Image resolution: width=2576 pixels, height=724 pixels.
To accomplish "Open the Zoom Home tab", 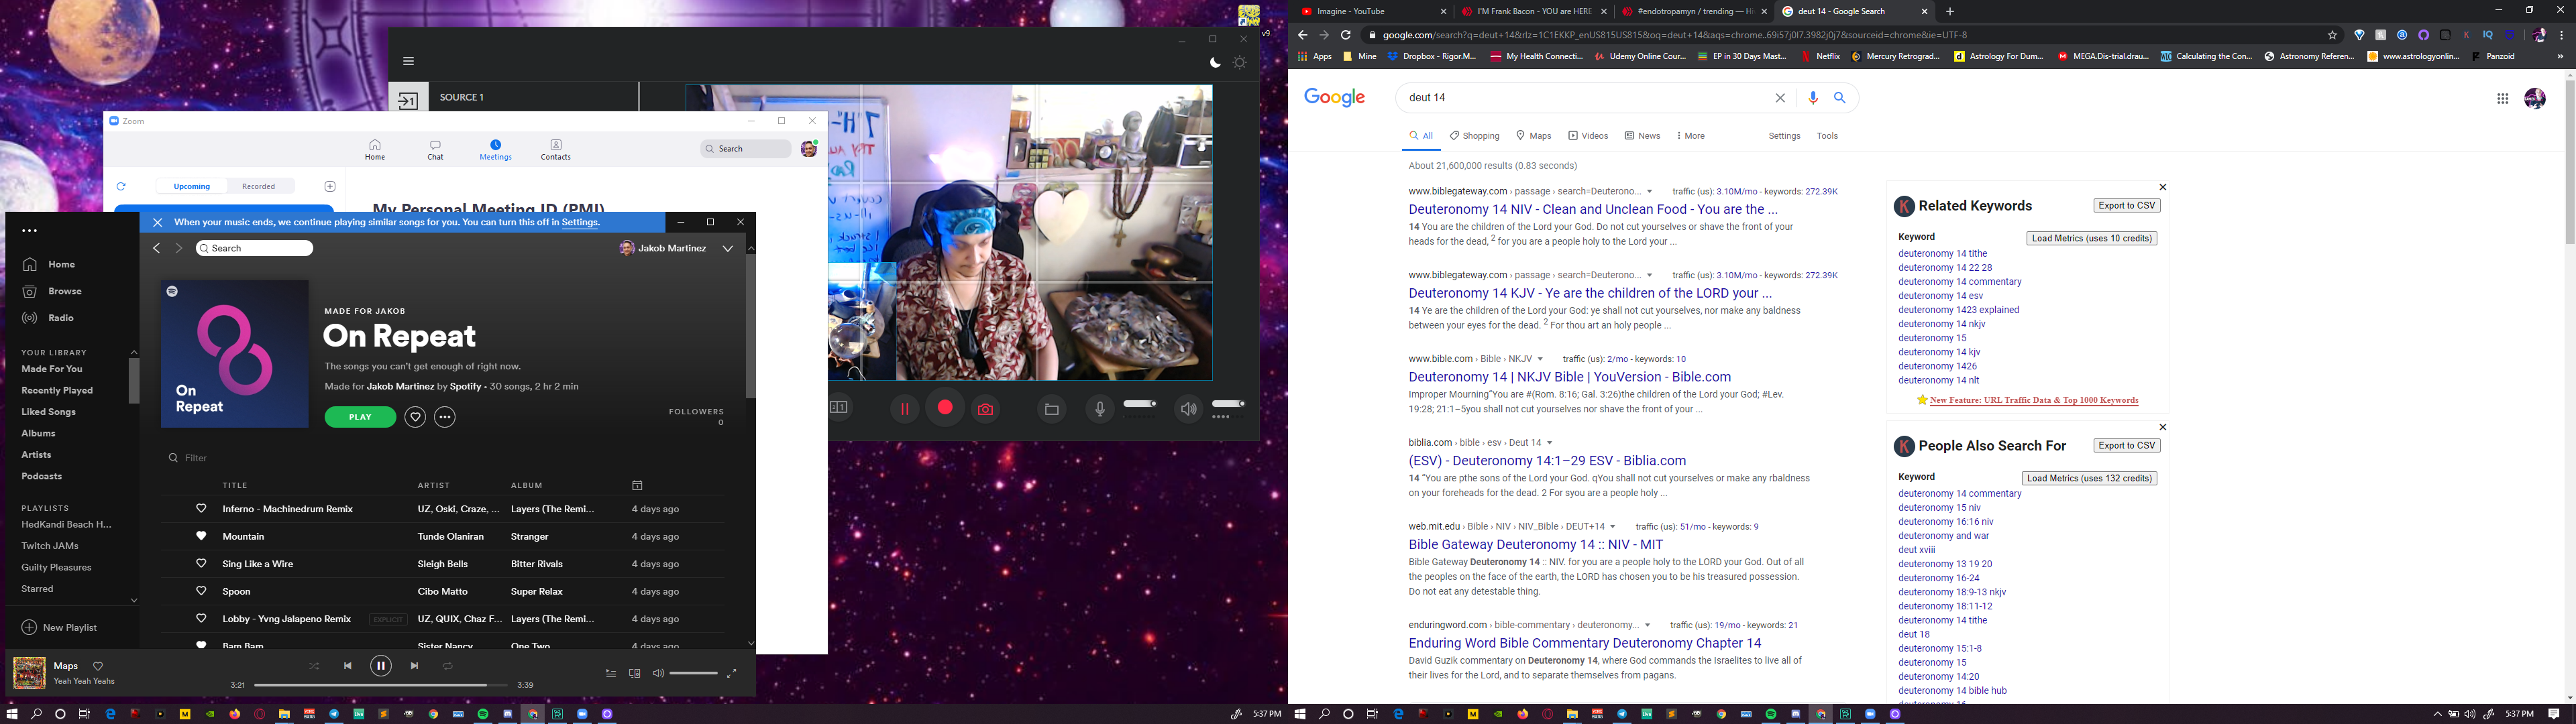I will click(375, 150).
